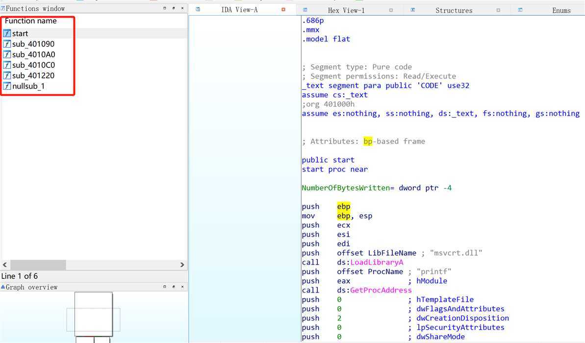This screenshot has height=343, width=585.
Task: Click the function icon beside sub_401090
Action: click(x=7, y=44)
